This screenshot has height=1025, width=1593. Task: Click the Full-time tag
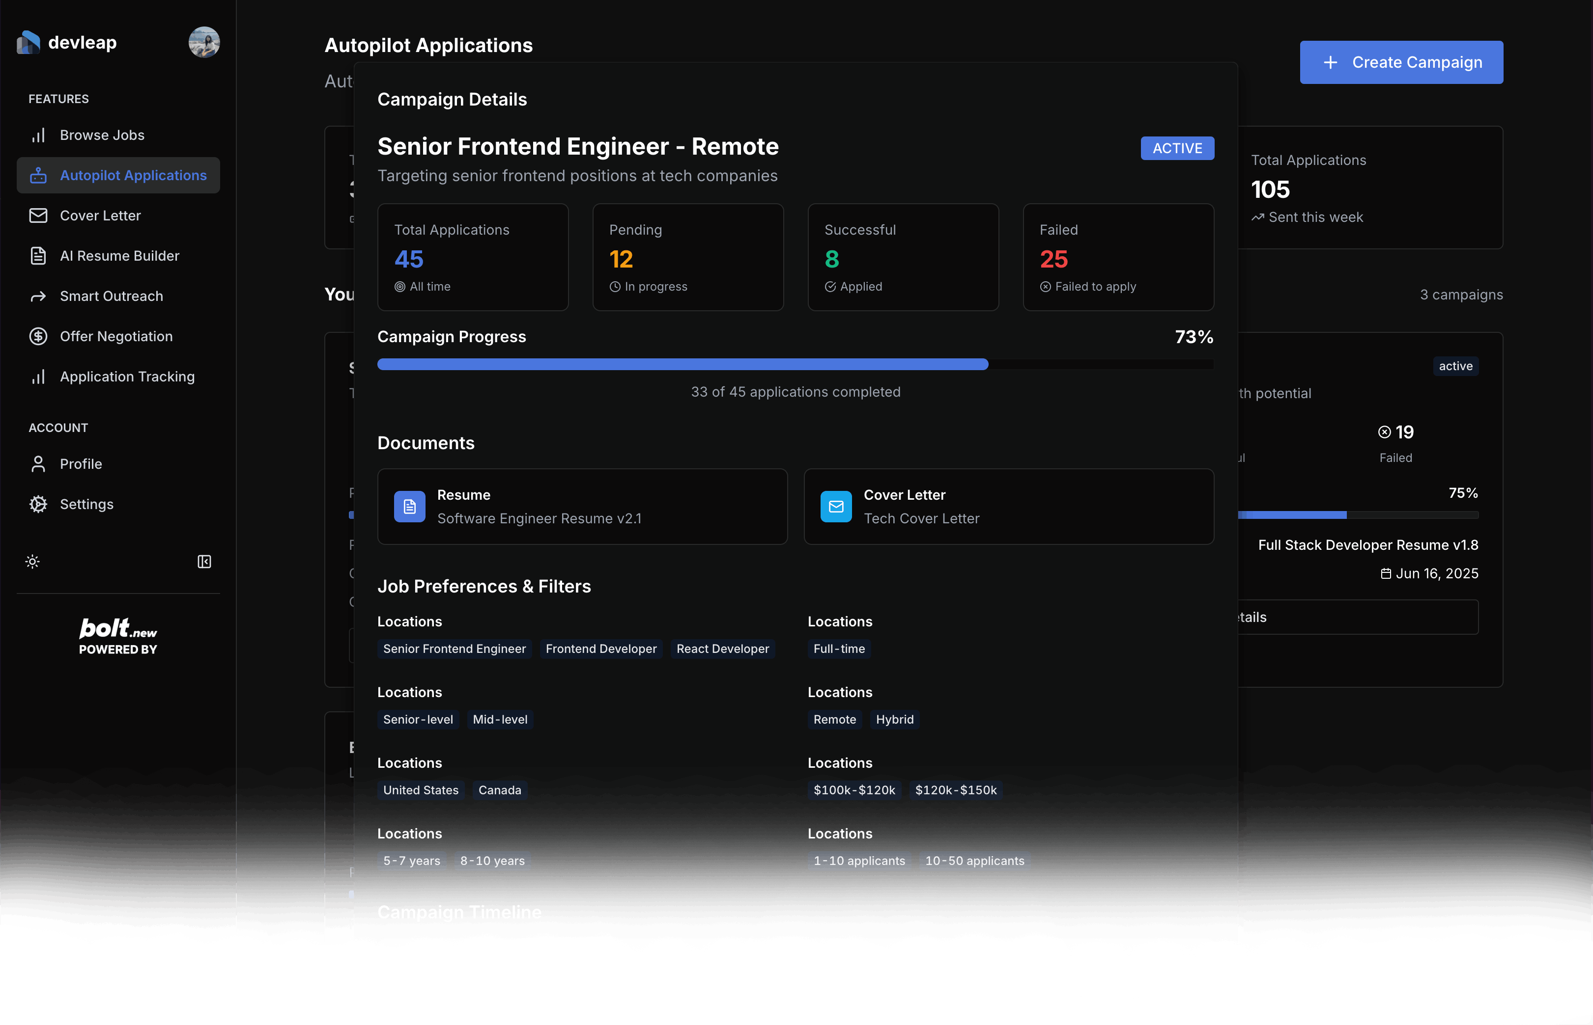(x=839, y=648)
